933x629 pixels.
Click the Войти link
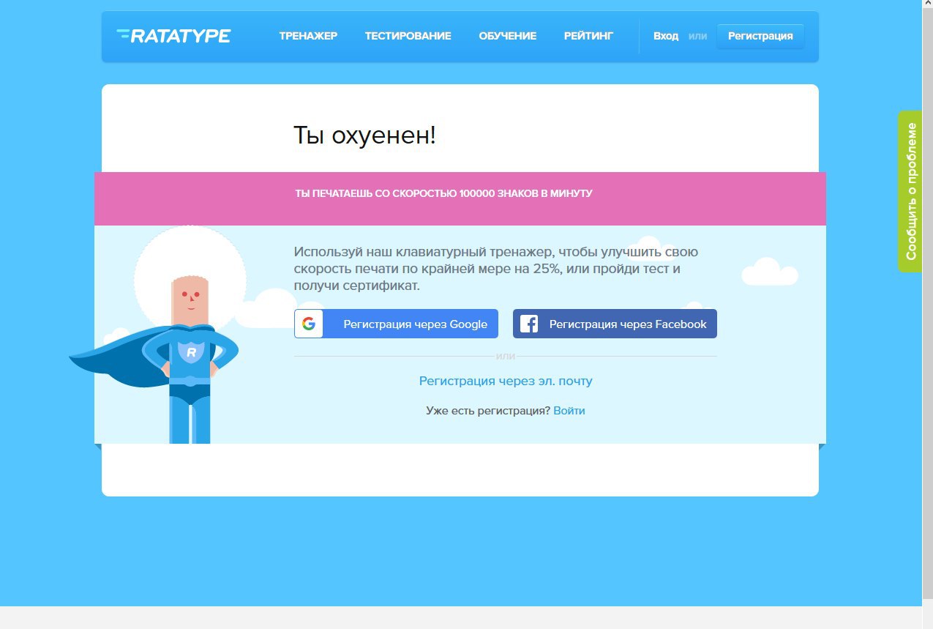(x=569, y=411)
